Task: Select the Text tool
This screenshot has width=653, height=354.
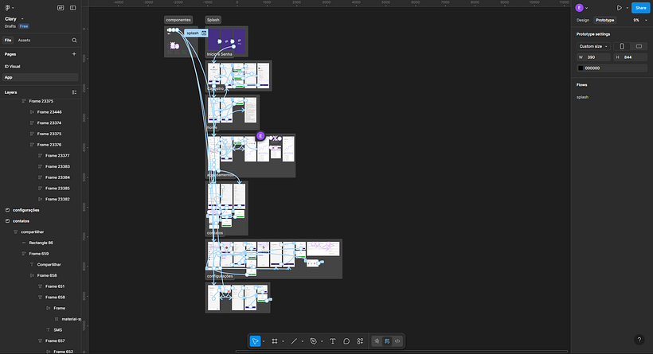Action: click(x=332, y=341)
